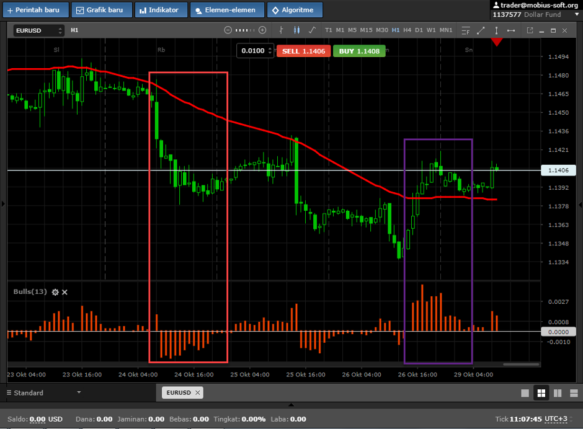Click the 0.0100 volume input field
Viewport: 583px width, 429px height.
(252, 51)
